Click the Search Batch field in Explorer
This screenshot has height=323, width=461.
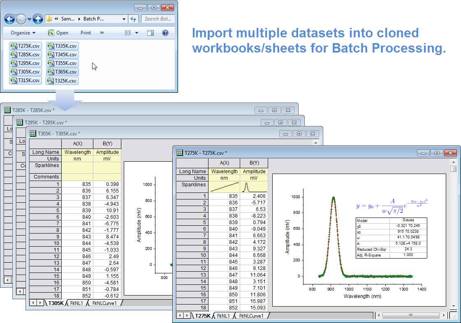pyautogui.click(x=158, y=19)
